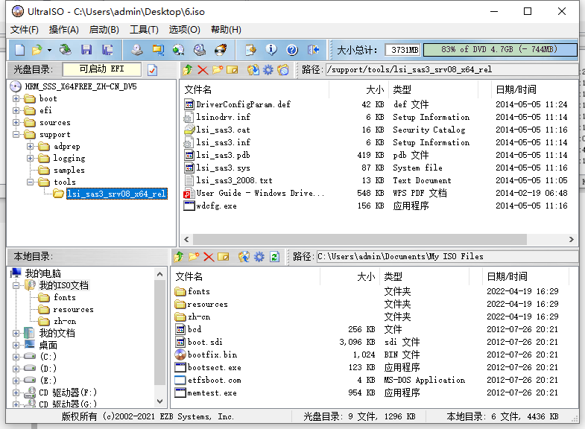
Task: Click 日期/时间 column header in local list
Action: pyautogui.click(x=506, y=276)
